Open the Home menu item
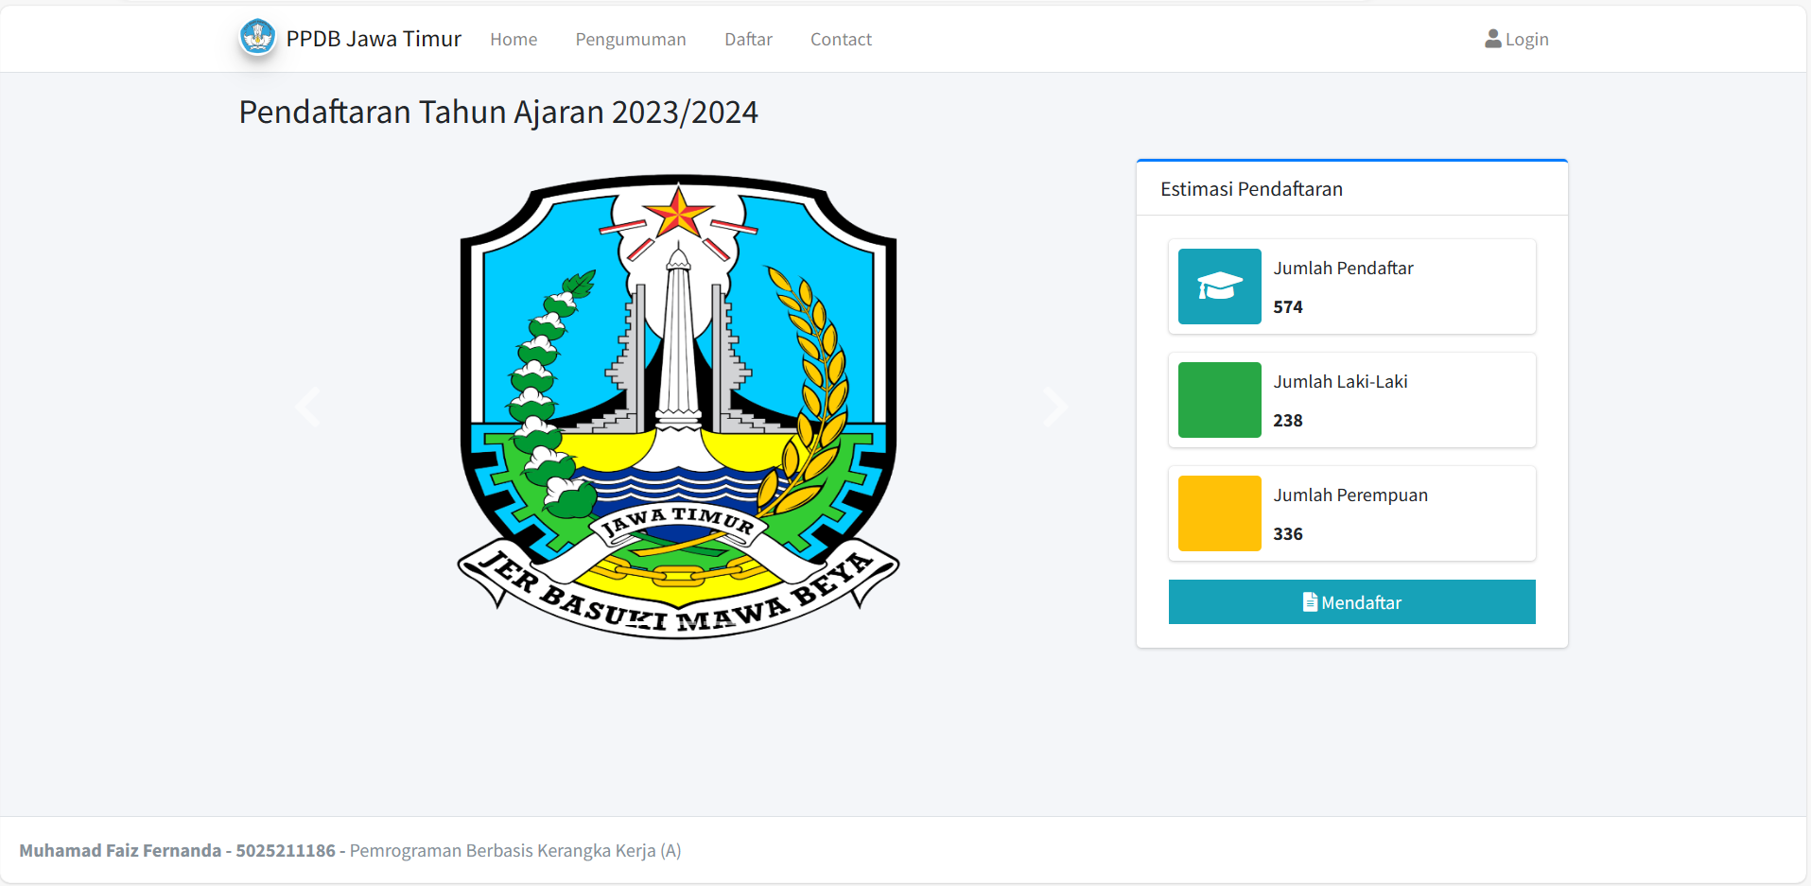The width and height of the screenshot is (1811, 886). [x=514, y=40]
